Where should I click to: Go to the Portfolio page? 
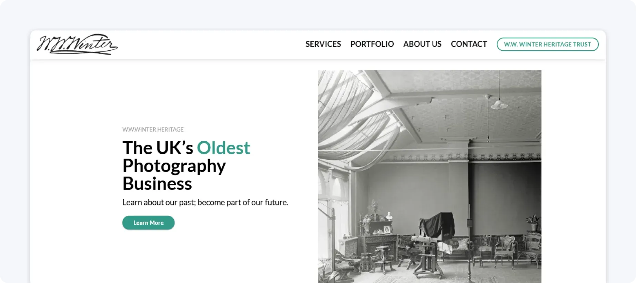click(x=372, y=44)
